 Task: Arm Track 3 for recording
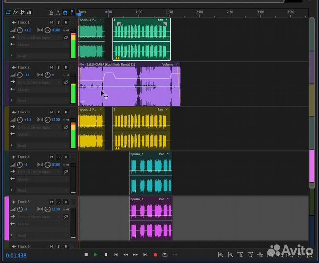pos(66,112)
